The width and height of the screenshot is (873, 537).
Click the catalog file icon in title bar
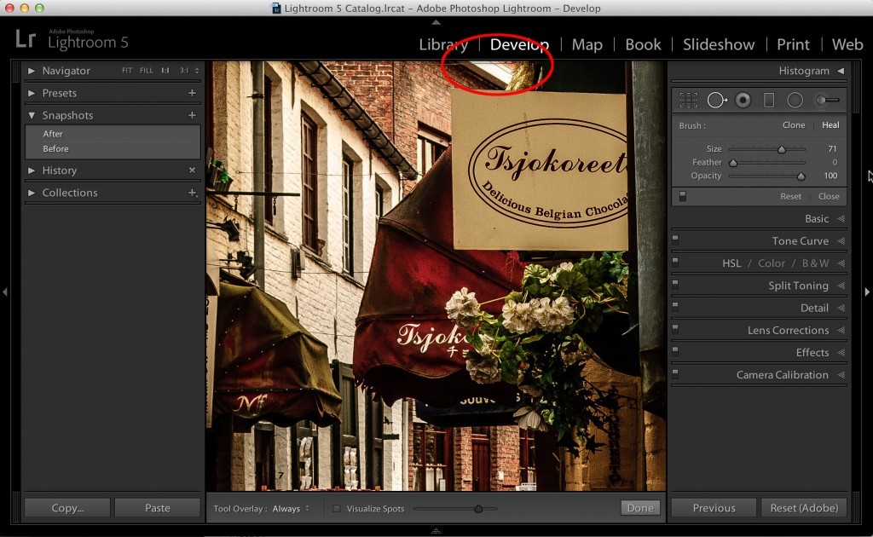click(276, 8)
